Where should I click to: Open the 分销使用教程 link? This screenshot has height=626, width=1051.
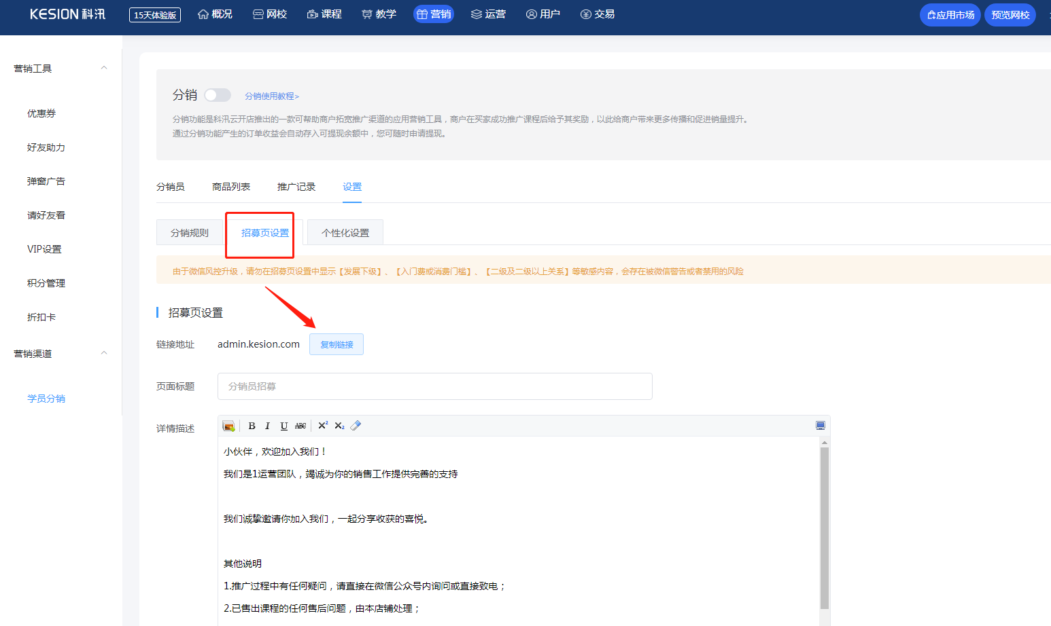coord(272,96)
